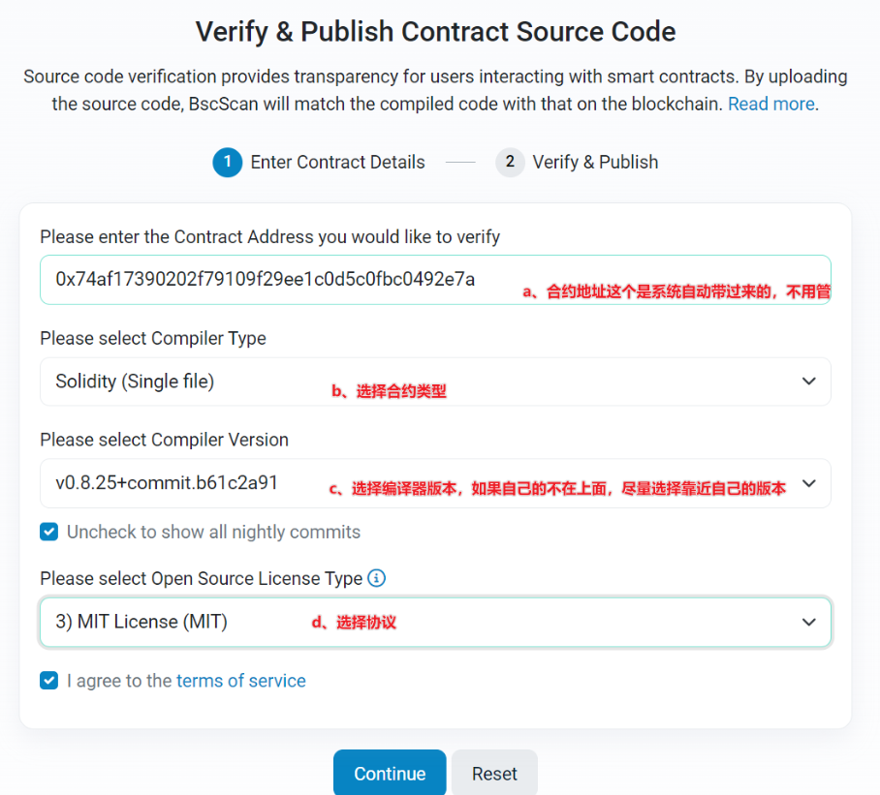Click the Verify & Publish Contract Source Code heading

435,31
